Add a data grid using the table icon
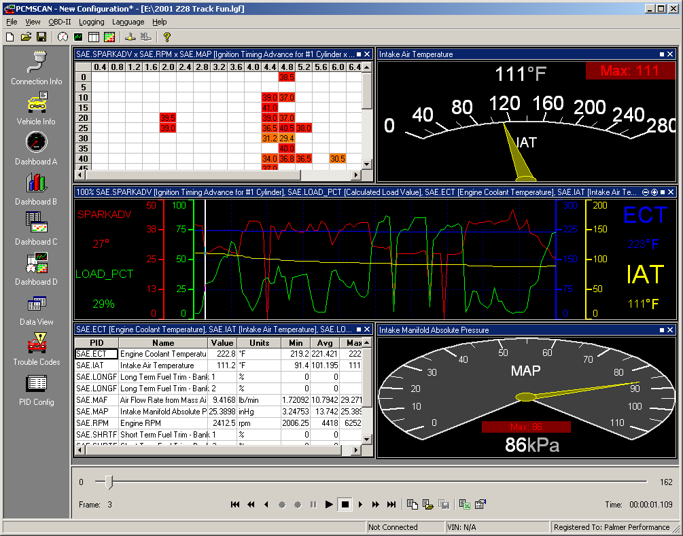This screenshot has width=683, height=536. tap(94, 37)
